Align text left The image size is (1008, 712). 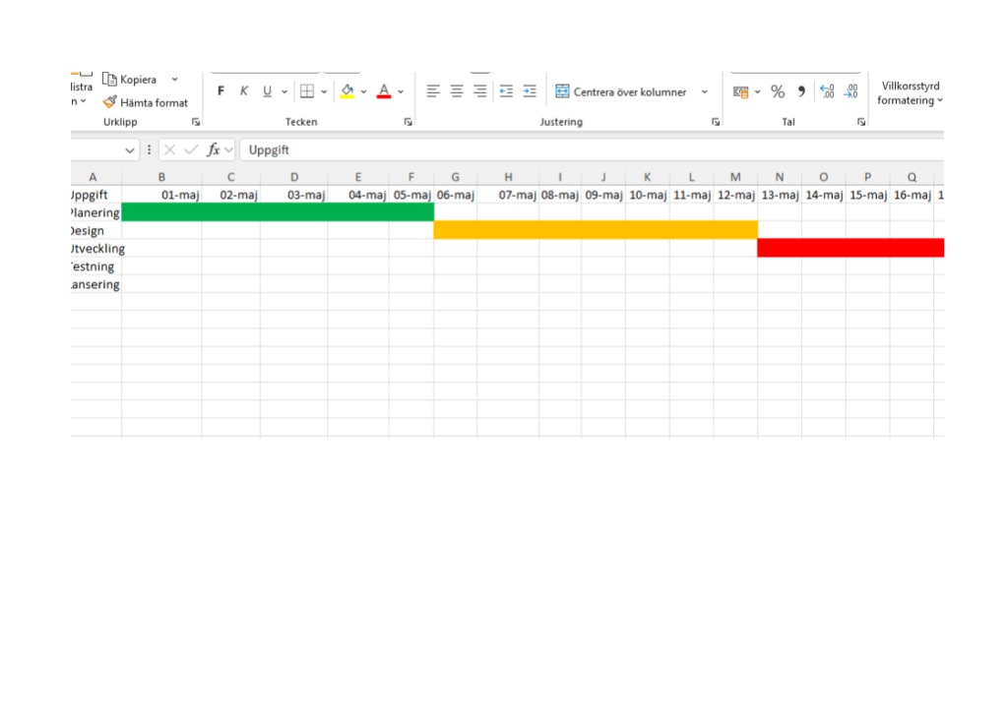(x=433, y=91)
